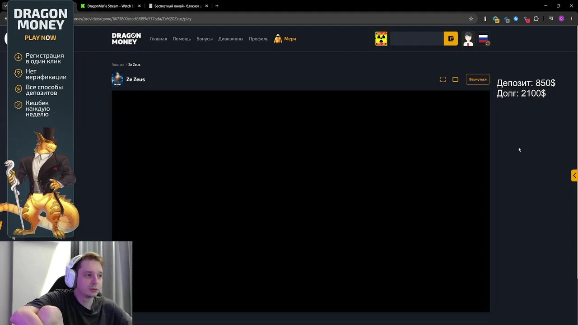This screenshot has height=325, width=578.
Task: Go to Главная in site navigation
Action: 158,39
